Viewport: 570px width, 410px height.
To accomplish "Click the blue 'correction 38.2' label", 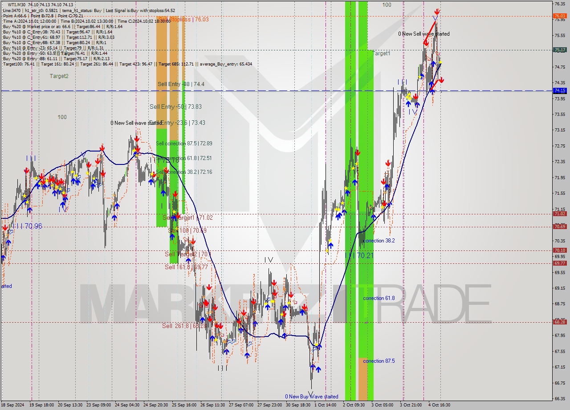I will (x=379, y=241).
